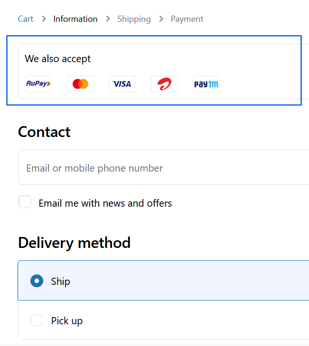Enable the news and offers email checkbox
Screen dimensions: 309x346
(25, 202)
